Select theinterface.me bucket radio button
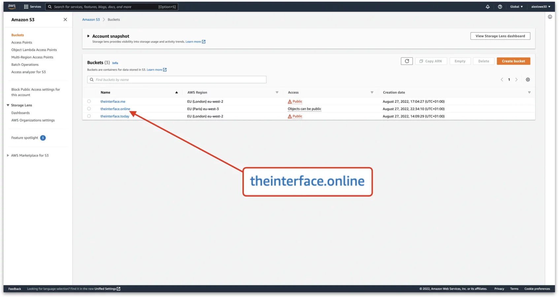 click(x=89, y=101)
